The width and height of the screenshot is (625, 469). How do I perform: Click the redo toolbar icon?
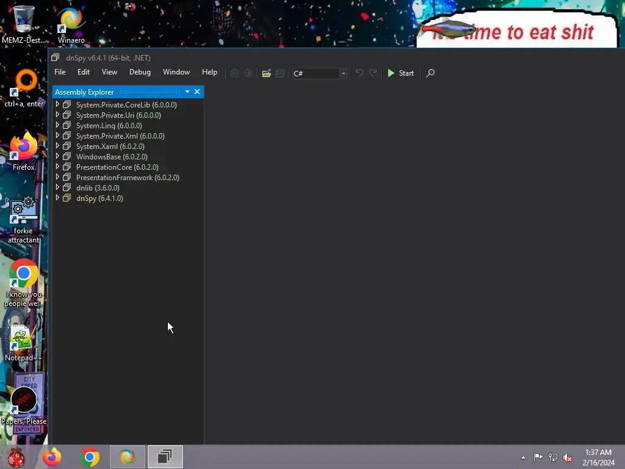(373, 73)
